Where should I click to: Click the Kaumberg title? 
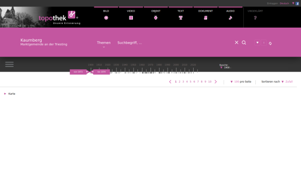[x=31, y=40]
